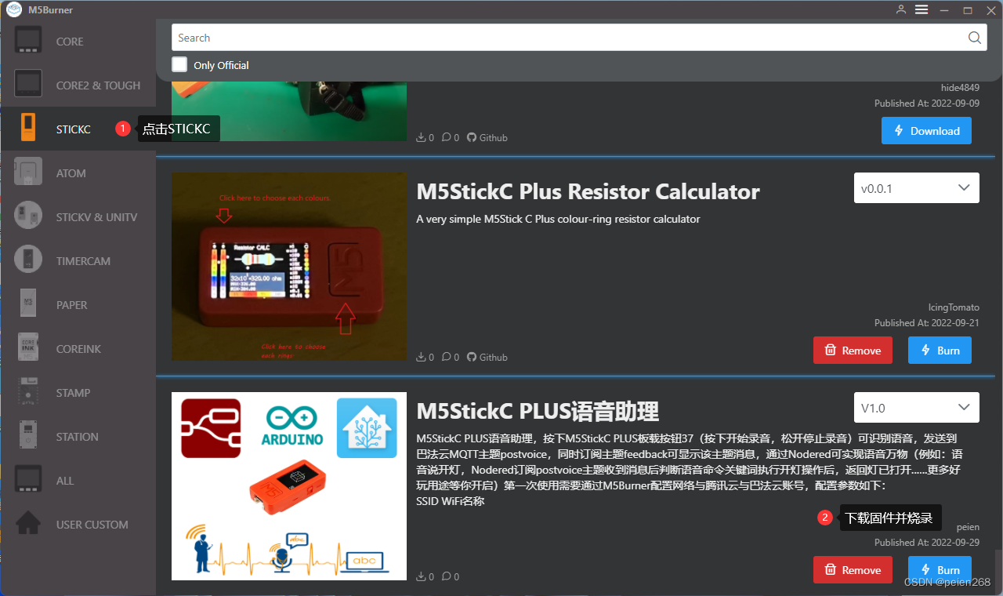Select the CORE device category icon
This screenshot has width=1003, height=596.
(x=28, y=41)
